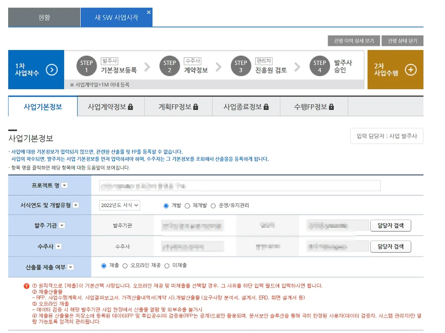Open the 사업계약정보 tab
This screenshot has width=445, height=333.
pos(110,107)
